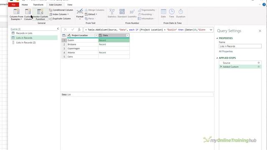Click the fx function icon

click(79, 30)
